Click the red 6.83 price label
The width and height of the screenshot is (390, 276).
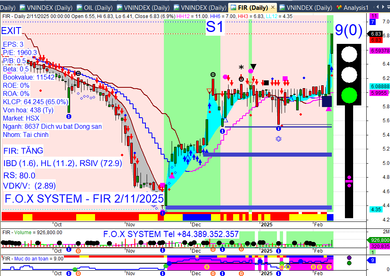376,40
